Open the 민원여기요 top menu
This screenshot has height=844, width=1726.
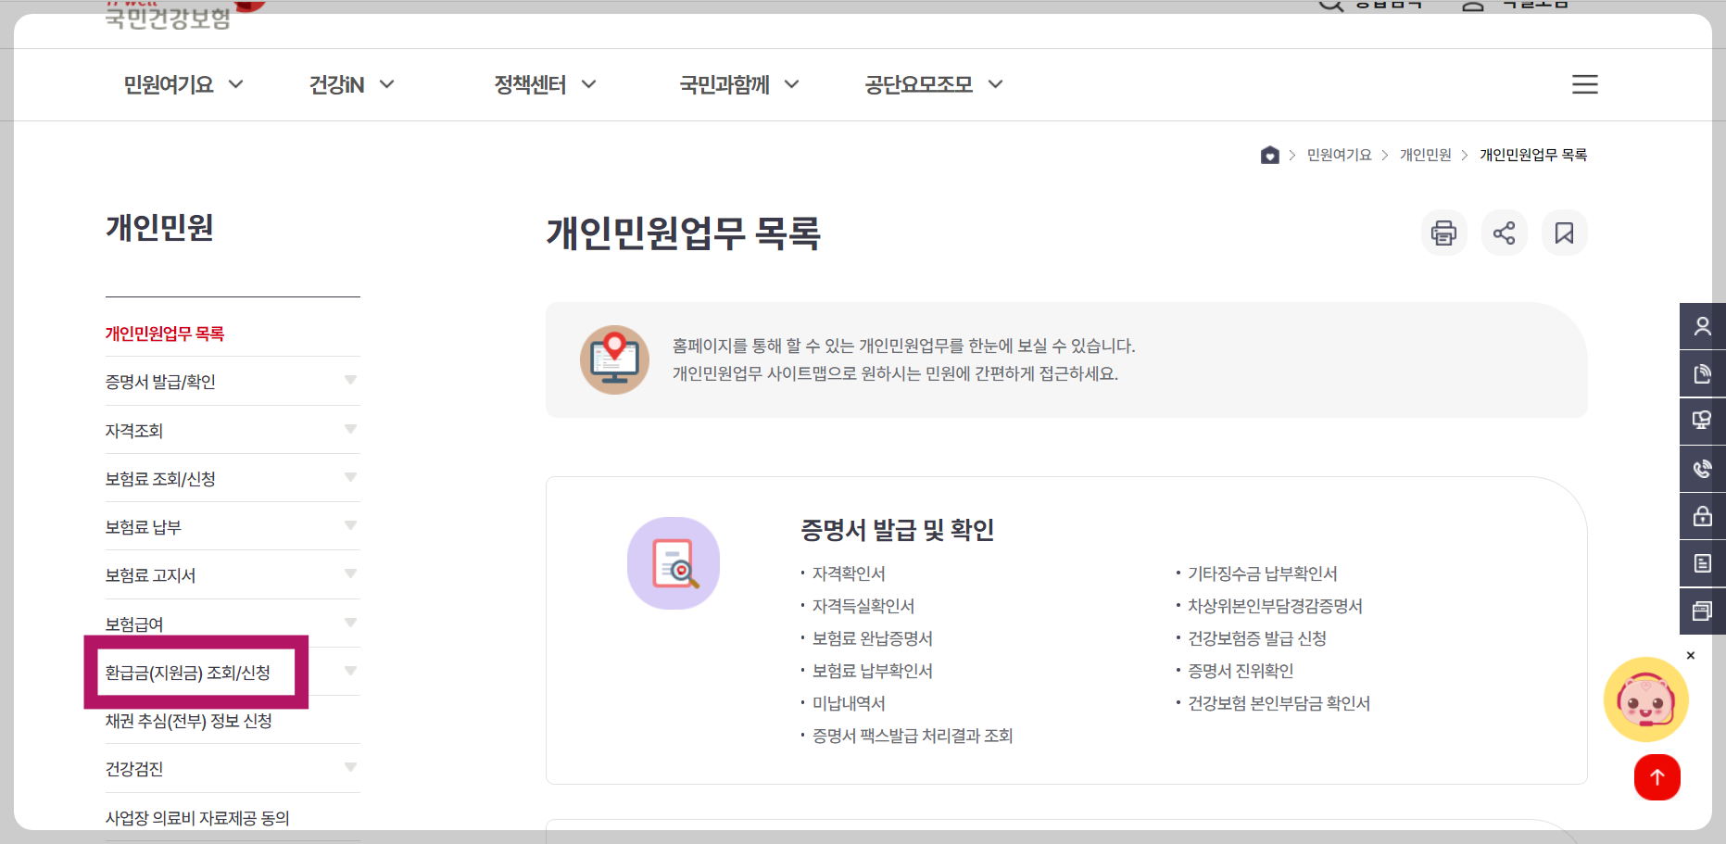[x=183, y=84]
